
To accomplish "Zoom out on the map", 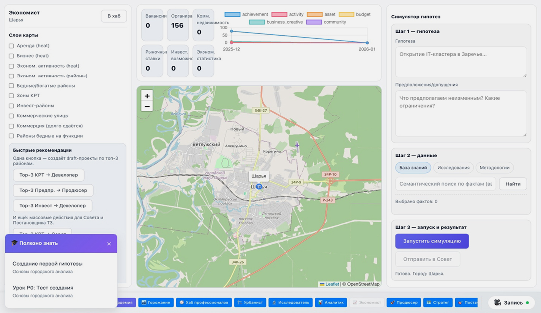I will tap(147, 106).
